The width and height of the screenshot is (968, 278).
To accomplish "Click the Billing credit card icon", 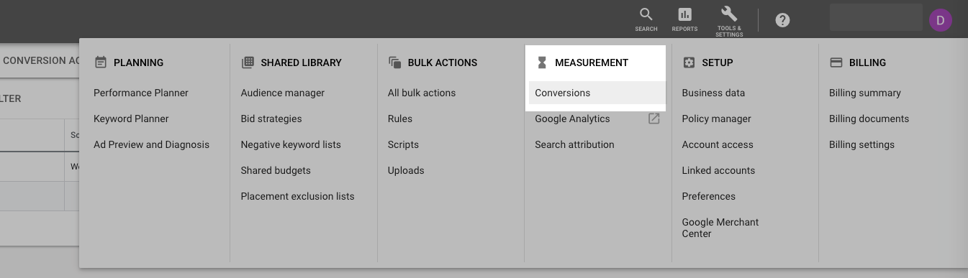I will tap(836, 62).
